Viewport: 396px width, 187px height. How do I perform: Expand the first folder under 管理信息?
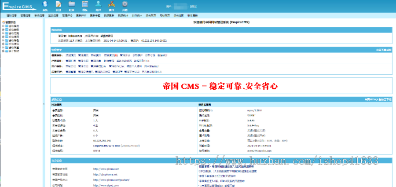click(x=3, y=26)
